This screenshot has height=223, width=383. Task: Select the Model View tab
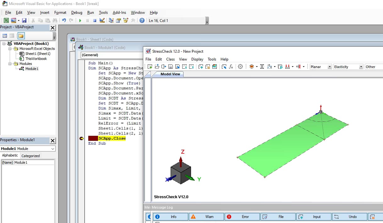pyautogui.click(x=170, y=74)
